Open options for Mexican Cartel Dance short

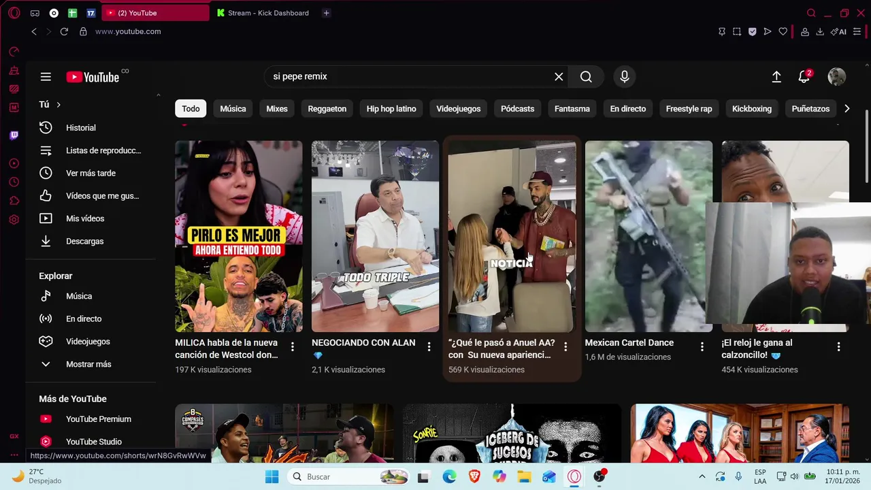(x=702, y=347)
